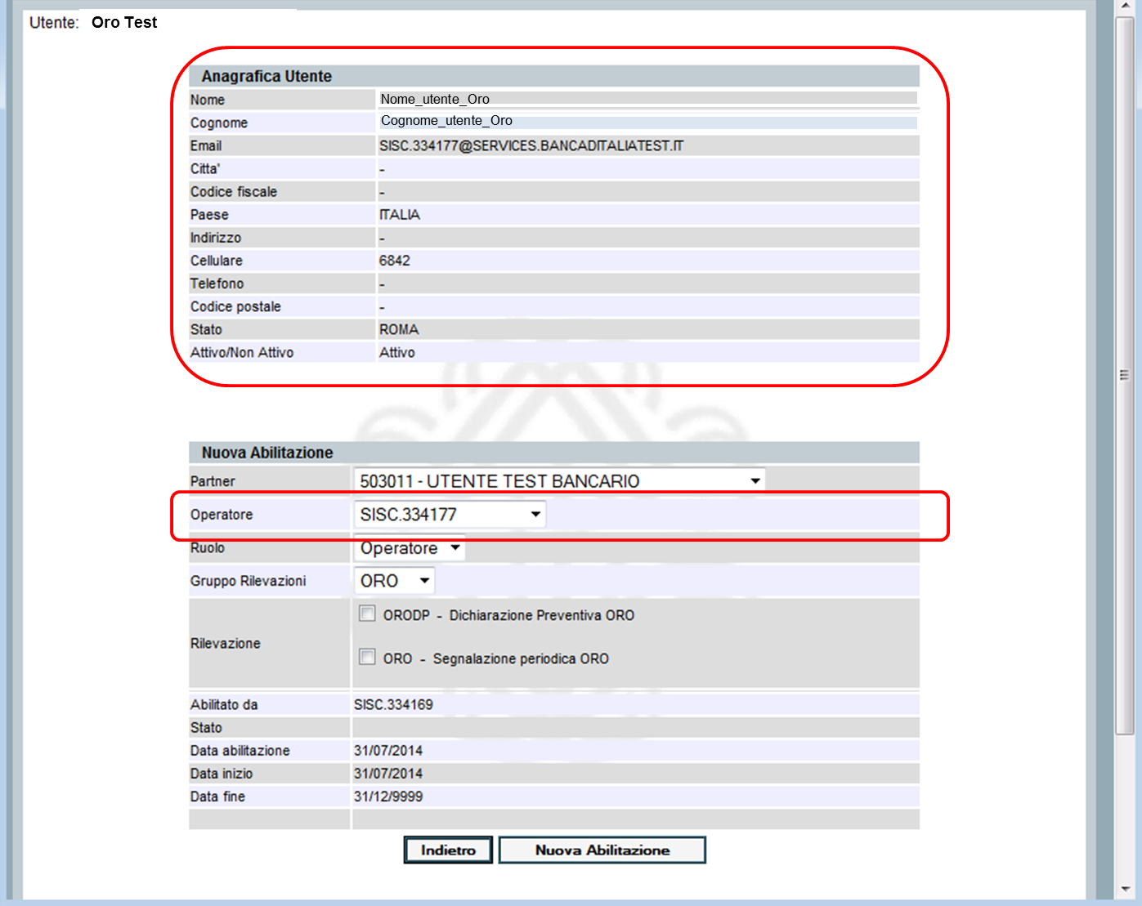Viewport: 1142px width, 906px height.
Task: Click the Codice fiscale label
Action: (234, 192)
